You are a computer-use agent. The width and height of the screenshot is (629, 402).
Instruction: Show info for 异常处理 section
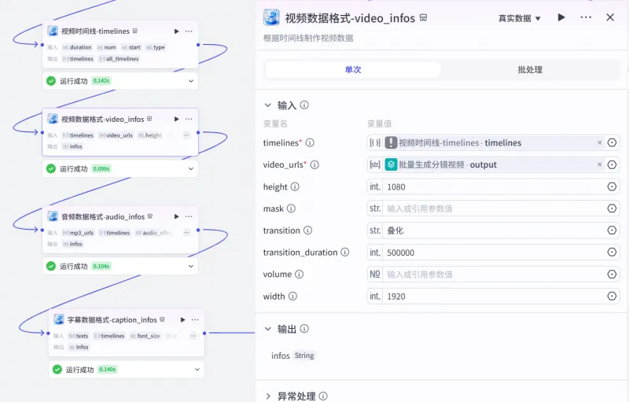click(323, 396)
